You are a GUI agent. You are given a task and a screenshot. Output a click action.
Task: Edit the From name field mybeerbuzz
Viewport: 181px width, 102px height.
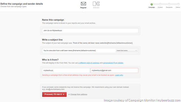(66, 70)
